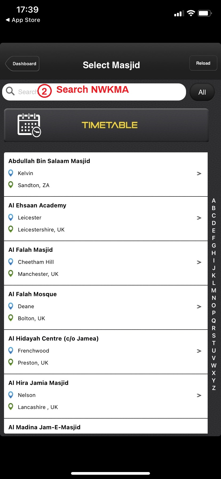Tap blue pin beside Frenchwood
Screen dimensions: 221x479
tap(11, 350)
